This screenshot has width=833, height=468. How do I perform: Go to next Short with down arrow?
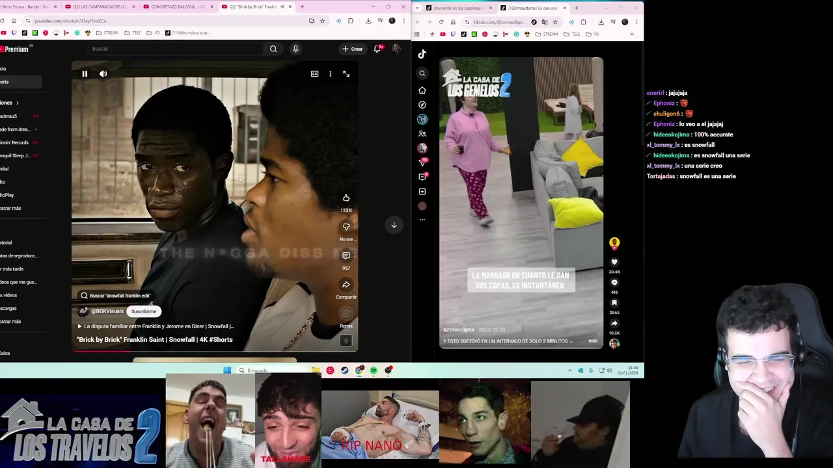coord(394,225)
